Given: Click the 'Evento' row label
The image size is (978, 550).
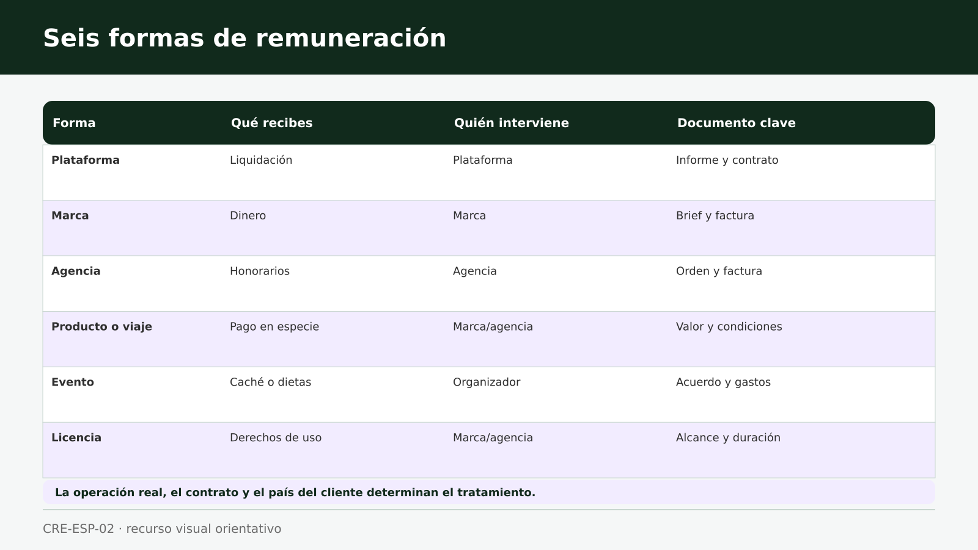Looking at the screenshot, I should point(72,383).
